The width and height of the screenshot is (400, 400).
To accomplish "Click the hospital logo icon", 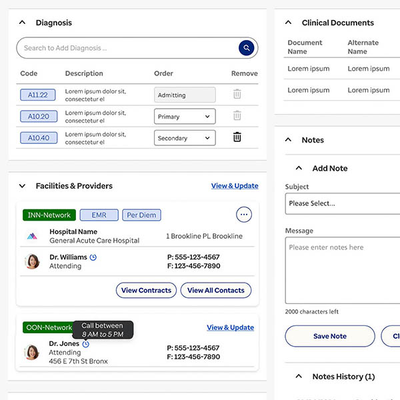I will tap(32, 236).
